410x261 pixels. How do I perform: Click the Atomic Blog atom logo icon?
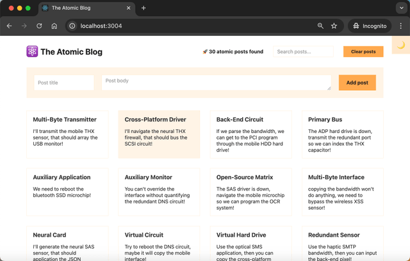pyautogui.click(x=32, y=52)
